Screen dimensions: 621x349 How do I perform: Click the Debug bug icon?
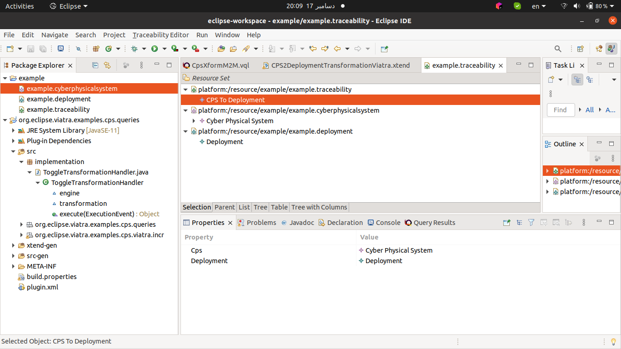[134, 49]
